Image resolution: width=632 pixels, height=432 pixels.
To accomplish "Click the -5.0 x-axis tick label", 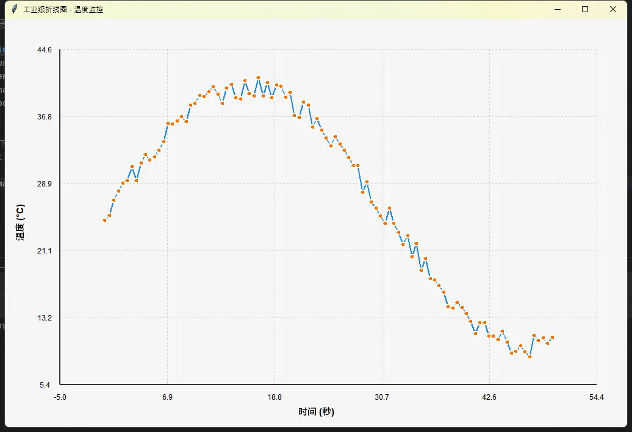I will [60, 397].
